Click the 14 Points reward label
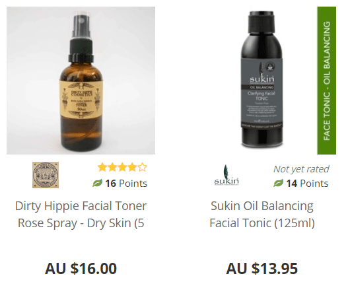Viewport: 348px width, 282px height. [307, 184]
